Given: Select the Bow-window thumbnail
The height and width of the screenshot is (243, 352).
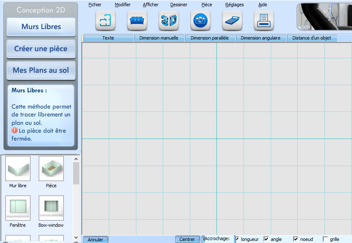Looking at the screenshot, I should click(51, 208).
